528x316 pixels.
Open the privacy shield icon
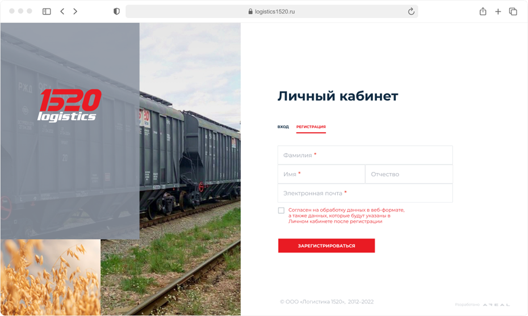click(x=116, y=11)
